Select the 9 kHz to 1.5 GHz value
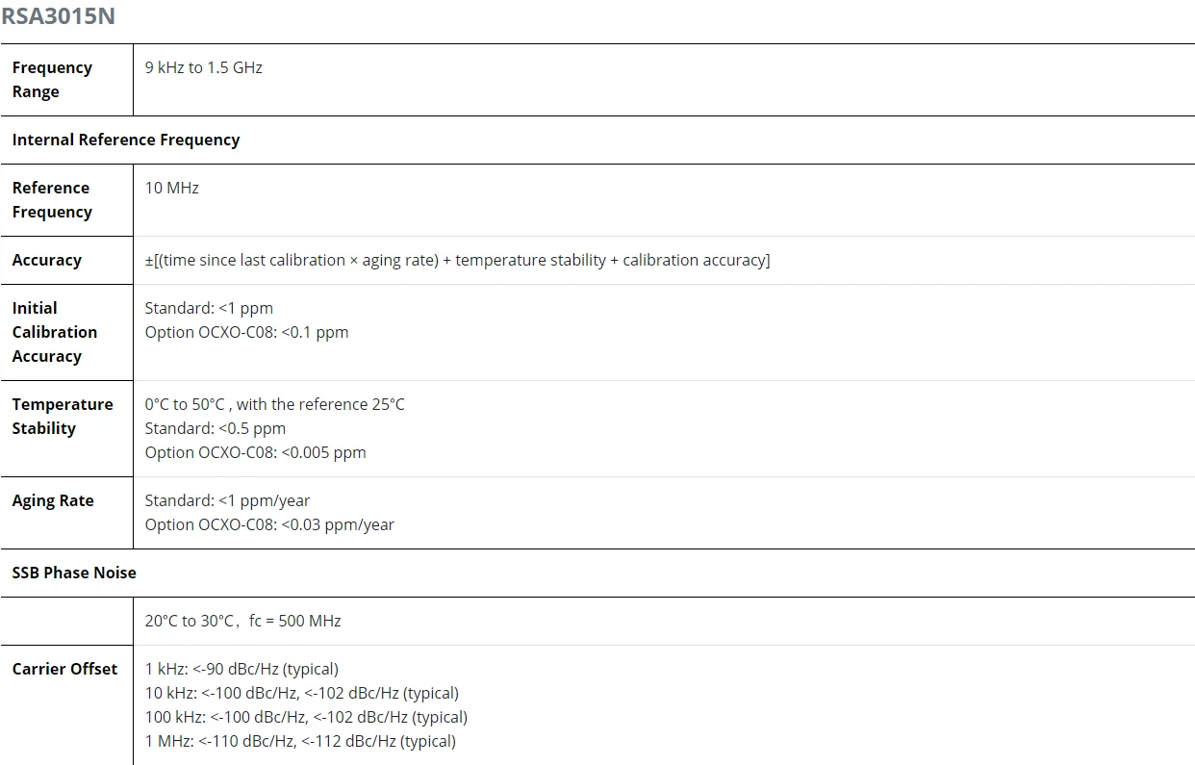The width and height of the screenshot is (1195, 765). click(x=203, y=67)
